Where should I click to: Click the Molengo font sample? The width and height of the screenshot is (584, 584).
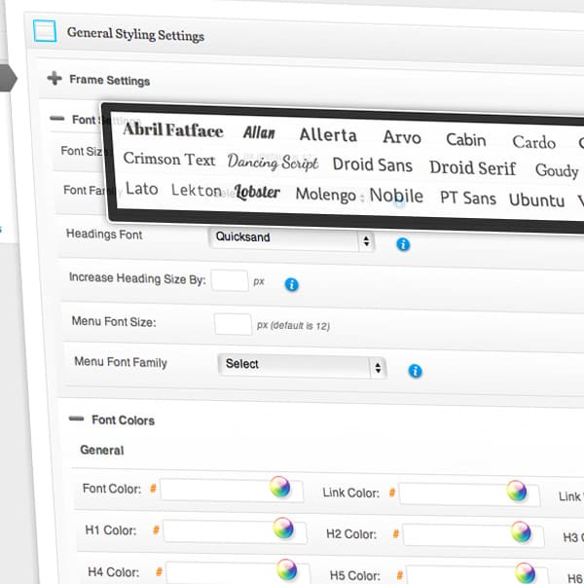(x=325, y=195)
